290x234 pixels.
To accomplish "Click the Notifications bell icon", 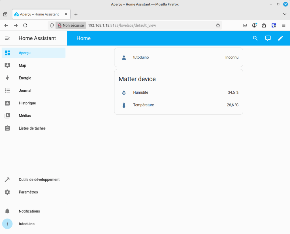I will [x=7, y=211].
